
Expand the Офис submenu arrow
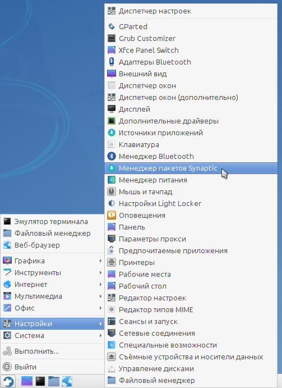[100, 308]
